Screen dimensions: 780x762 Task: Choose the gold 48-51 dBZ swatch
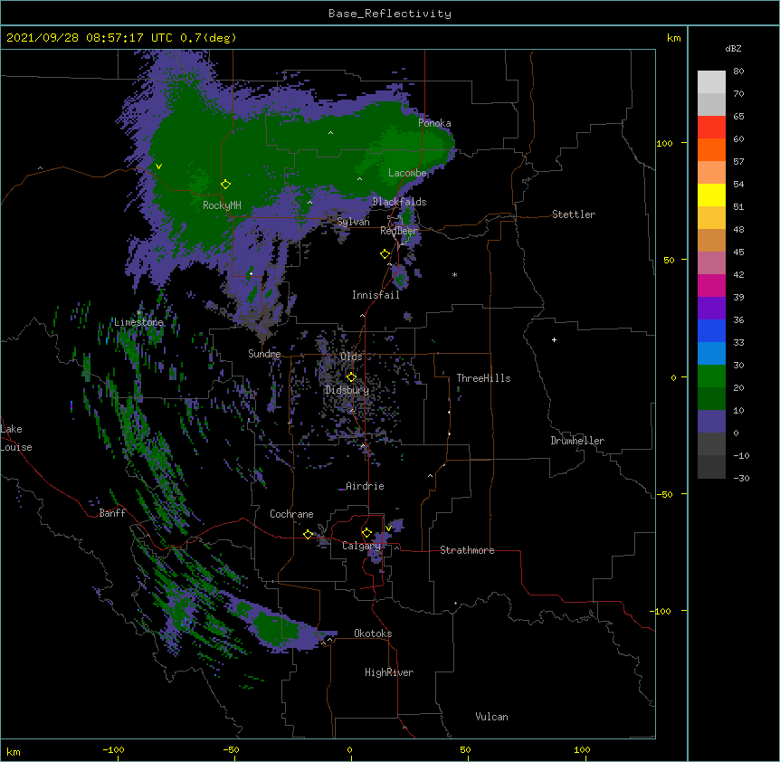point(711,218)
